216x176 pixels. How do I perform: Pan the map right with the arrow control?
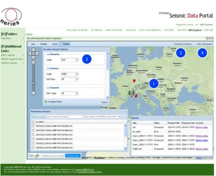point(37,53)
